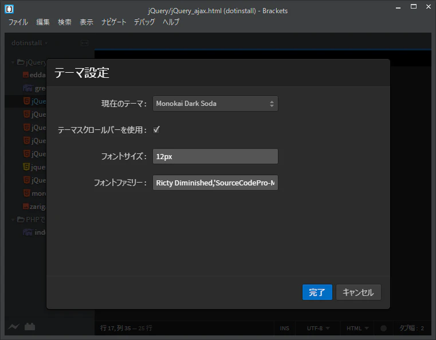Screen dimensions: 436x340
Task: Click the PHP elephant icon of gre file
Action: [28, 88]
